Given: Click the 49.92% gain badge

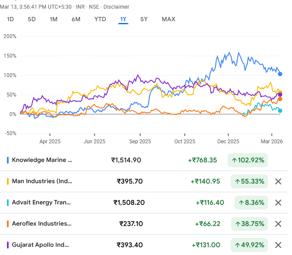Looking at the screenshot, I should tap(249, 245).
